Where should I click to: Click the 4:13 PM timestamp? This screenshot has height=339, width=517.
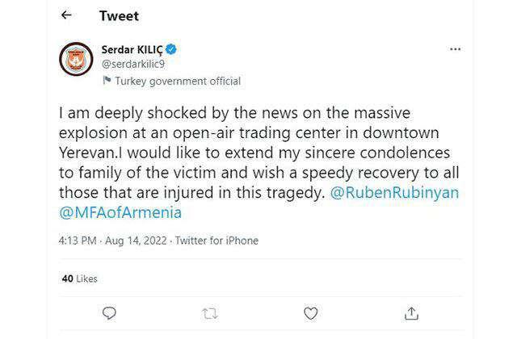coord(78,241)
